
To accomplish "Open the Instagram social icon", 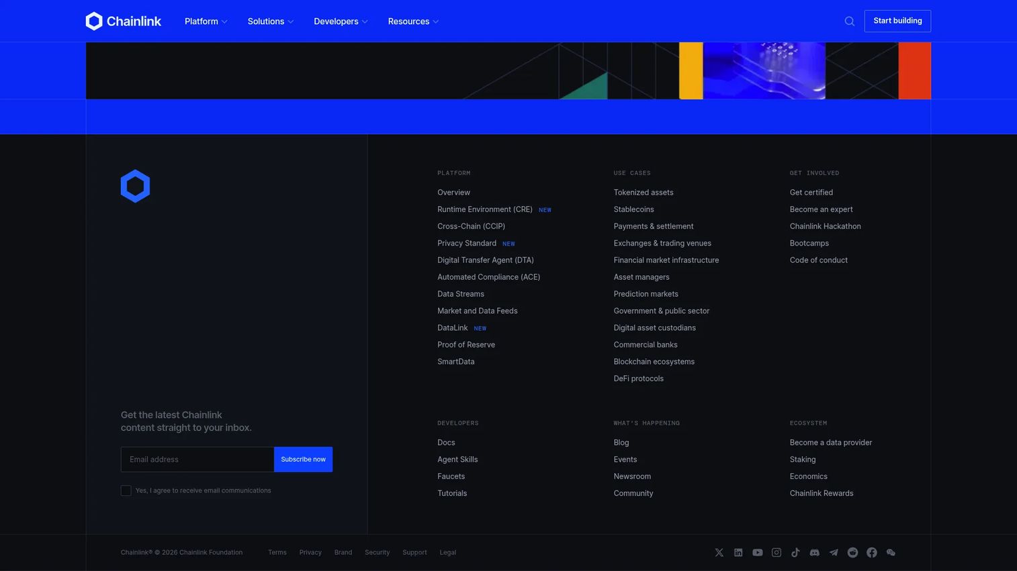I will (x=777, y=552).
